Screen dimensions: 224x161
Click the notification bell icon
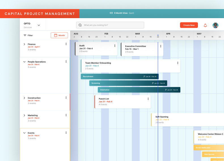205,25
